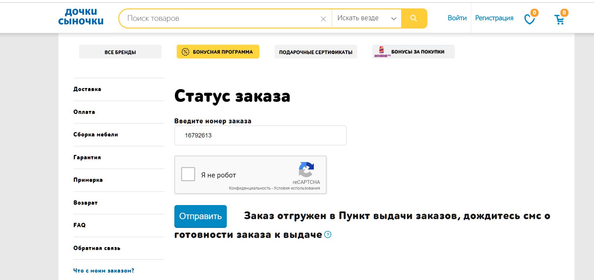Viewport: 594px width, 280px height.
Task: Click the reCAPTCHA logo icon
Action: [x=306, y=169]
